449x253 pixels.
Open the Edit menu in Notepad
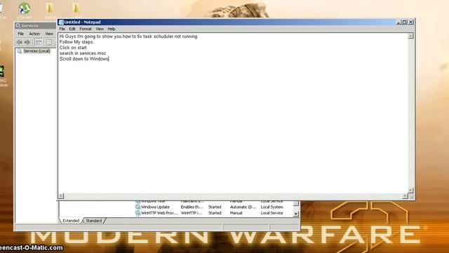pyautogui.click(x=72, y=29)
